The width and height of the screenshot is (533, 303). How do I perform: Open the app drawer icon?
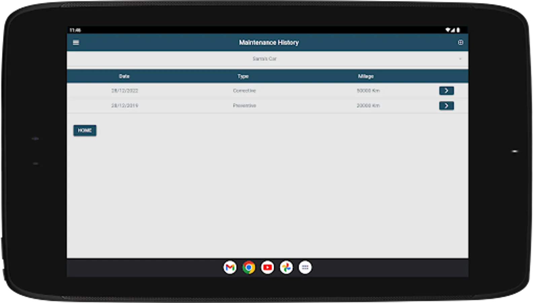pyautogui.click(x=305, y=268)
